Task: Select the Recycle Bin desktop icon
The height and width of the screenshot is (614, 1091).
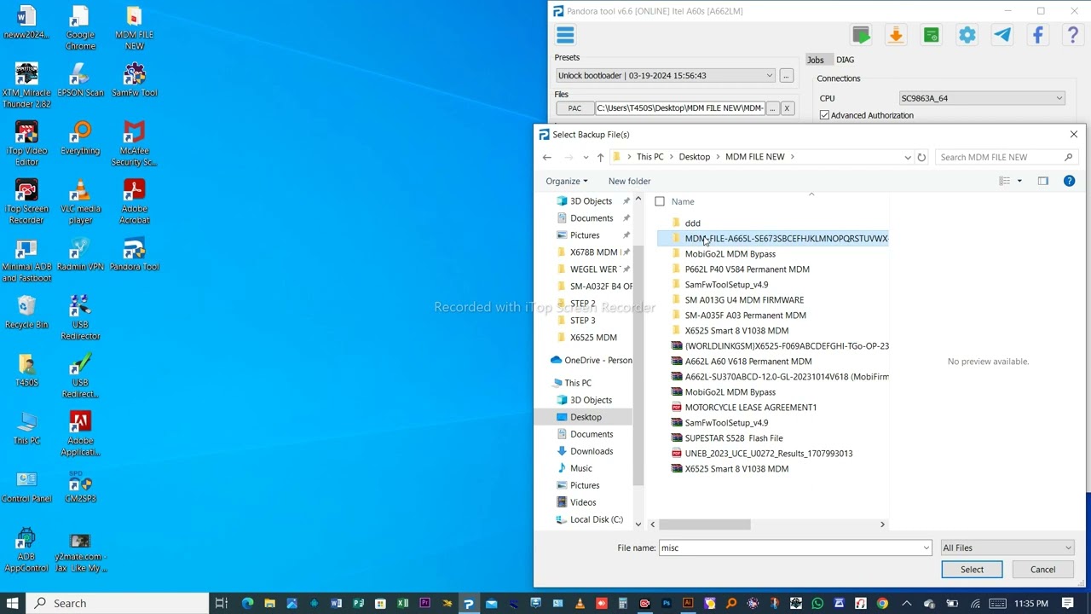Action: (x=26, y=313)
